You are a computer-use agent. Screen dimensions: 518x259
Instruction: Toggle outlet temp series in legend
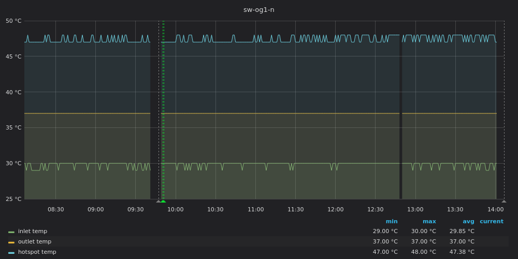pyautogui.click(x=34, y=242)
